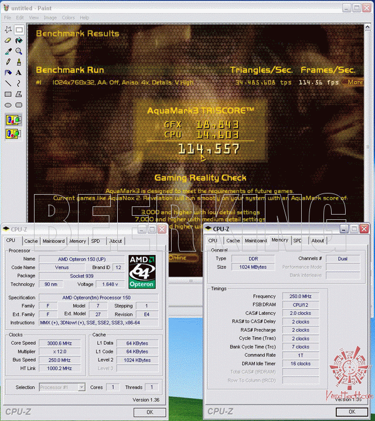This screenshot has width=375, height=421.
Task: Click the Paint vertical scrollbar up arrow
Action: click(367, 27)
